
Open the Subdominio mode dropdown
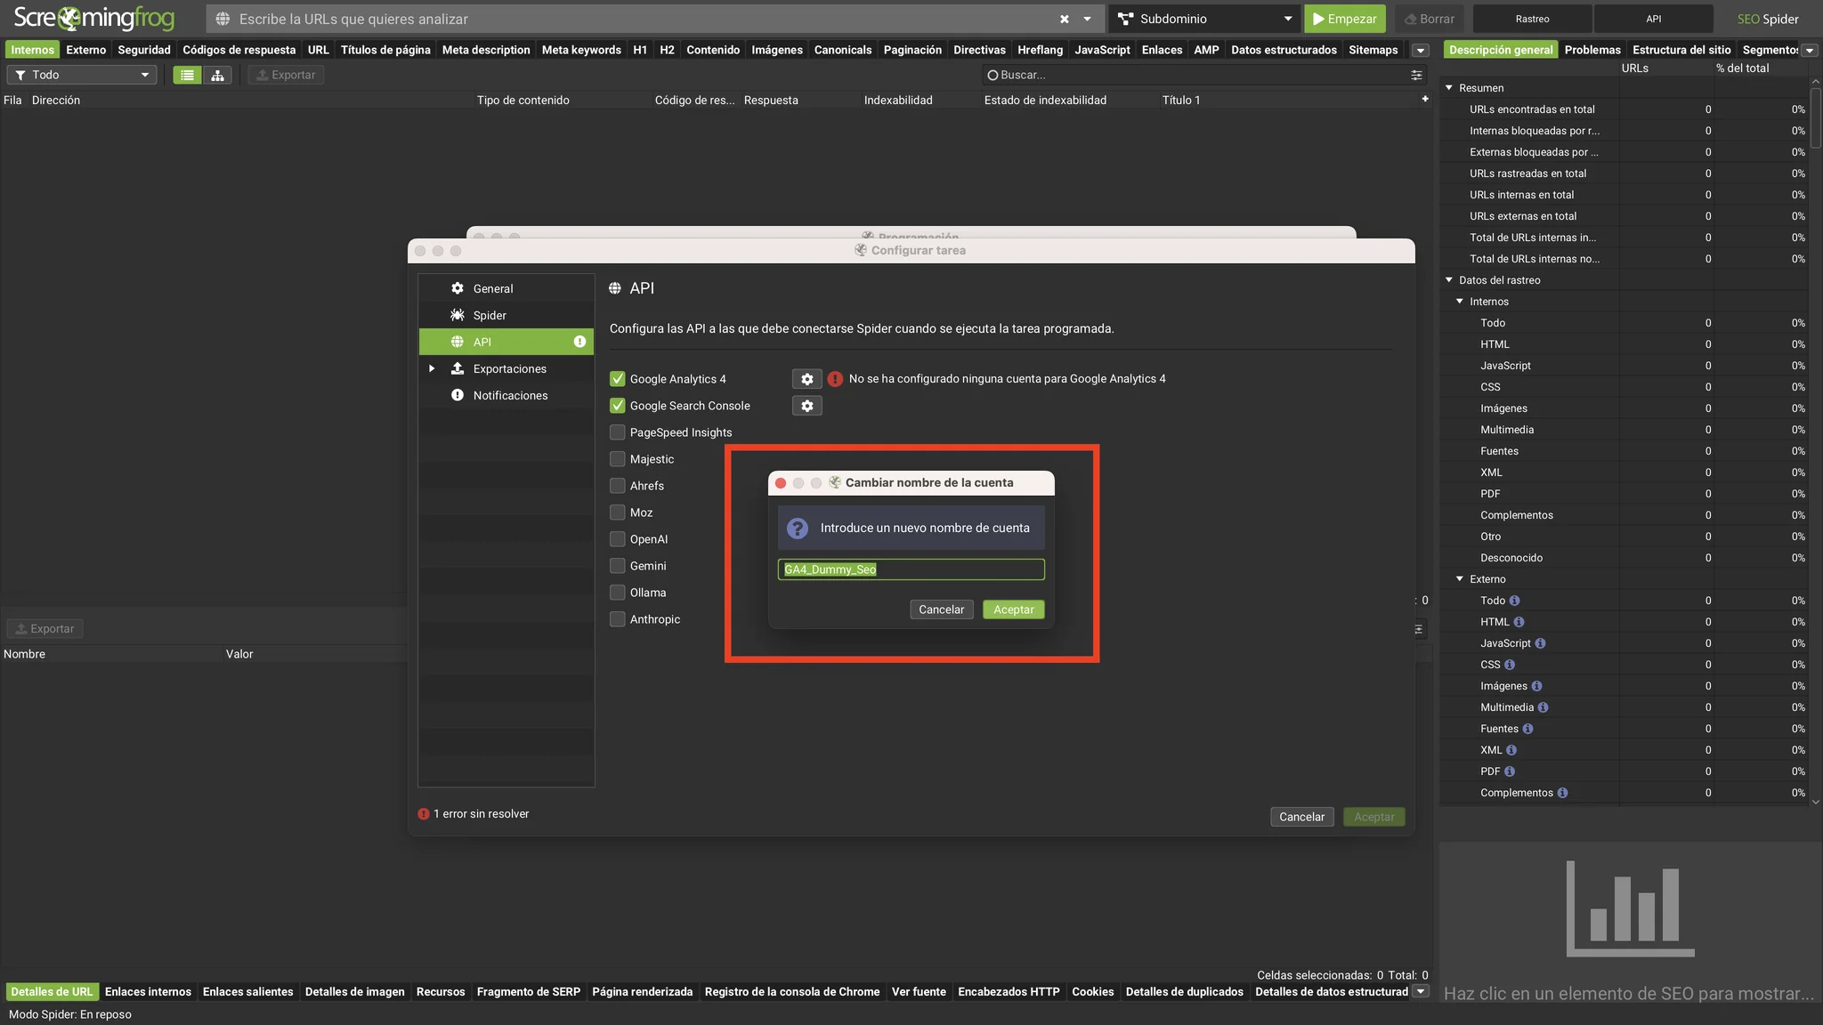coord(1205,19)
